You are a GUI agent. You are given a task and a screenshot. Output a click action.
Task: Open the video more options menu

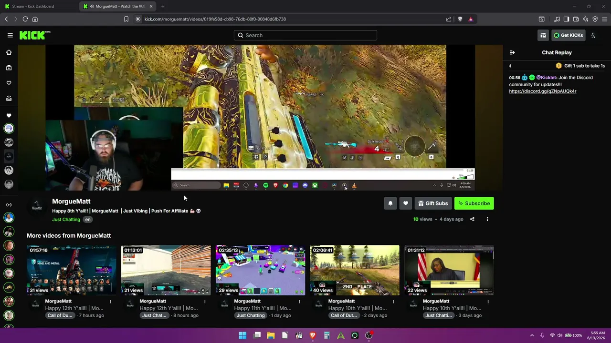click(487, 219)
